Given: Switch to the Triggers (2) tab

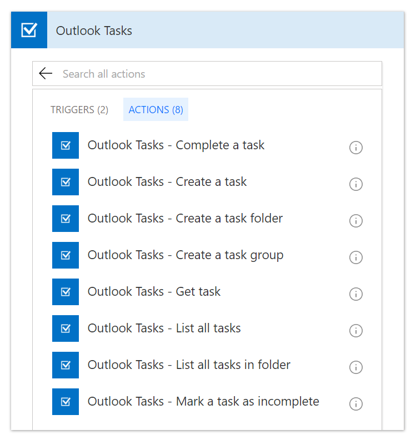Looking at the screenshot, I should coord(79,110).
